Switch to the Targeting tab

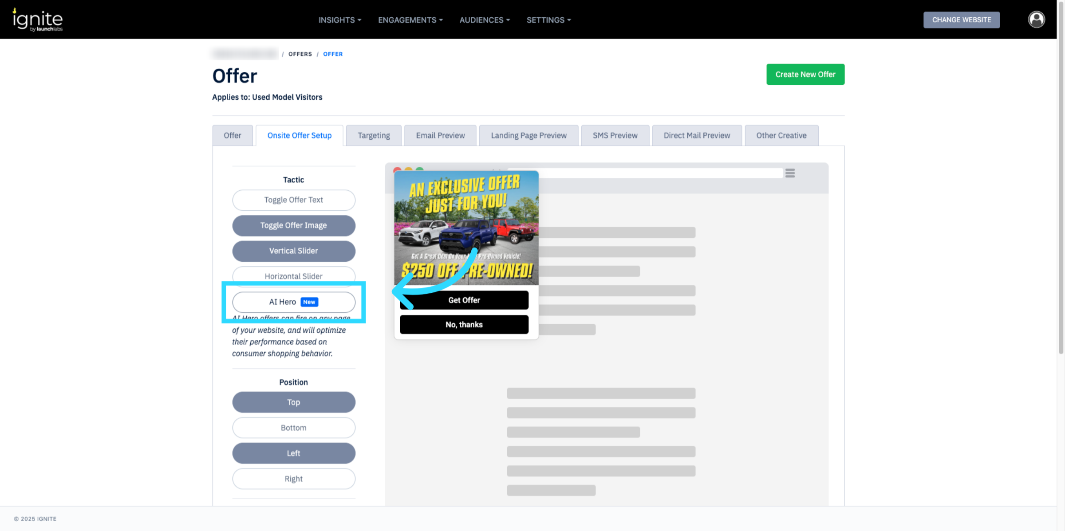point(374,135)
